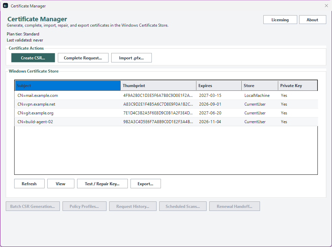Open Test / Repair Key... dialog
The height and width of the screenshot is (247, 332).
pos(102,184)
